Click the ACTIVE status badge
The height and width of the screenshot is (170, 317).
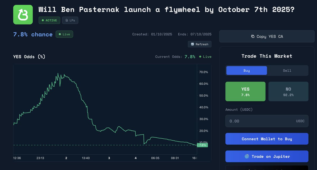49,20
